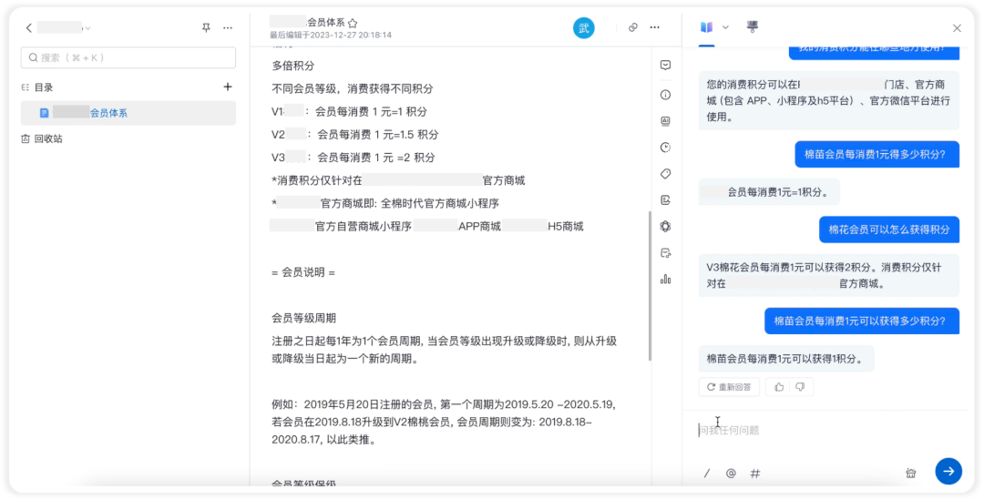The width and height of the screenshot is (984, 500).
Task: Open the document more options menu
Action: (x=654, y=27)
